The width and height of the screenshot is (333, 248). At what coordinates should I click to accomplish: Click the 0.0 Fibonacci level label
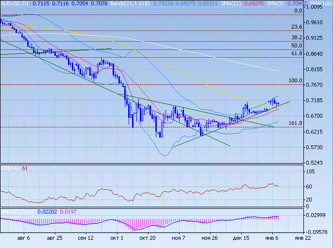299,11
